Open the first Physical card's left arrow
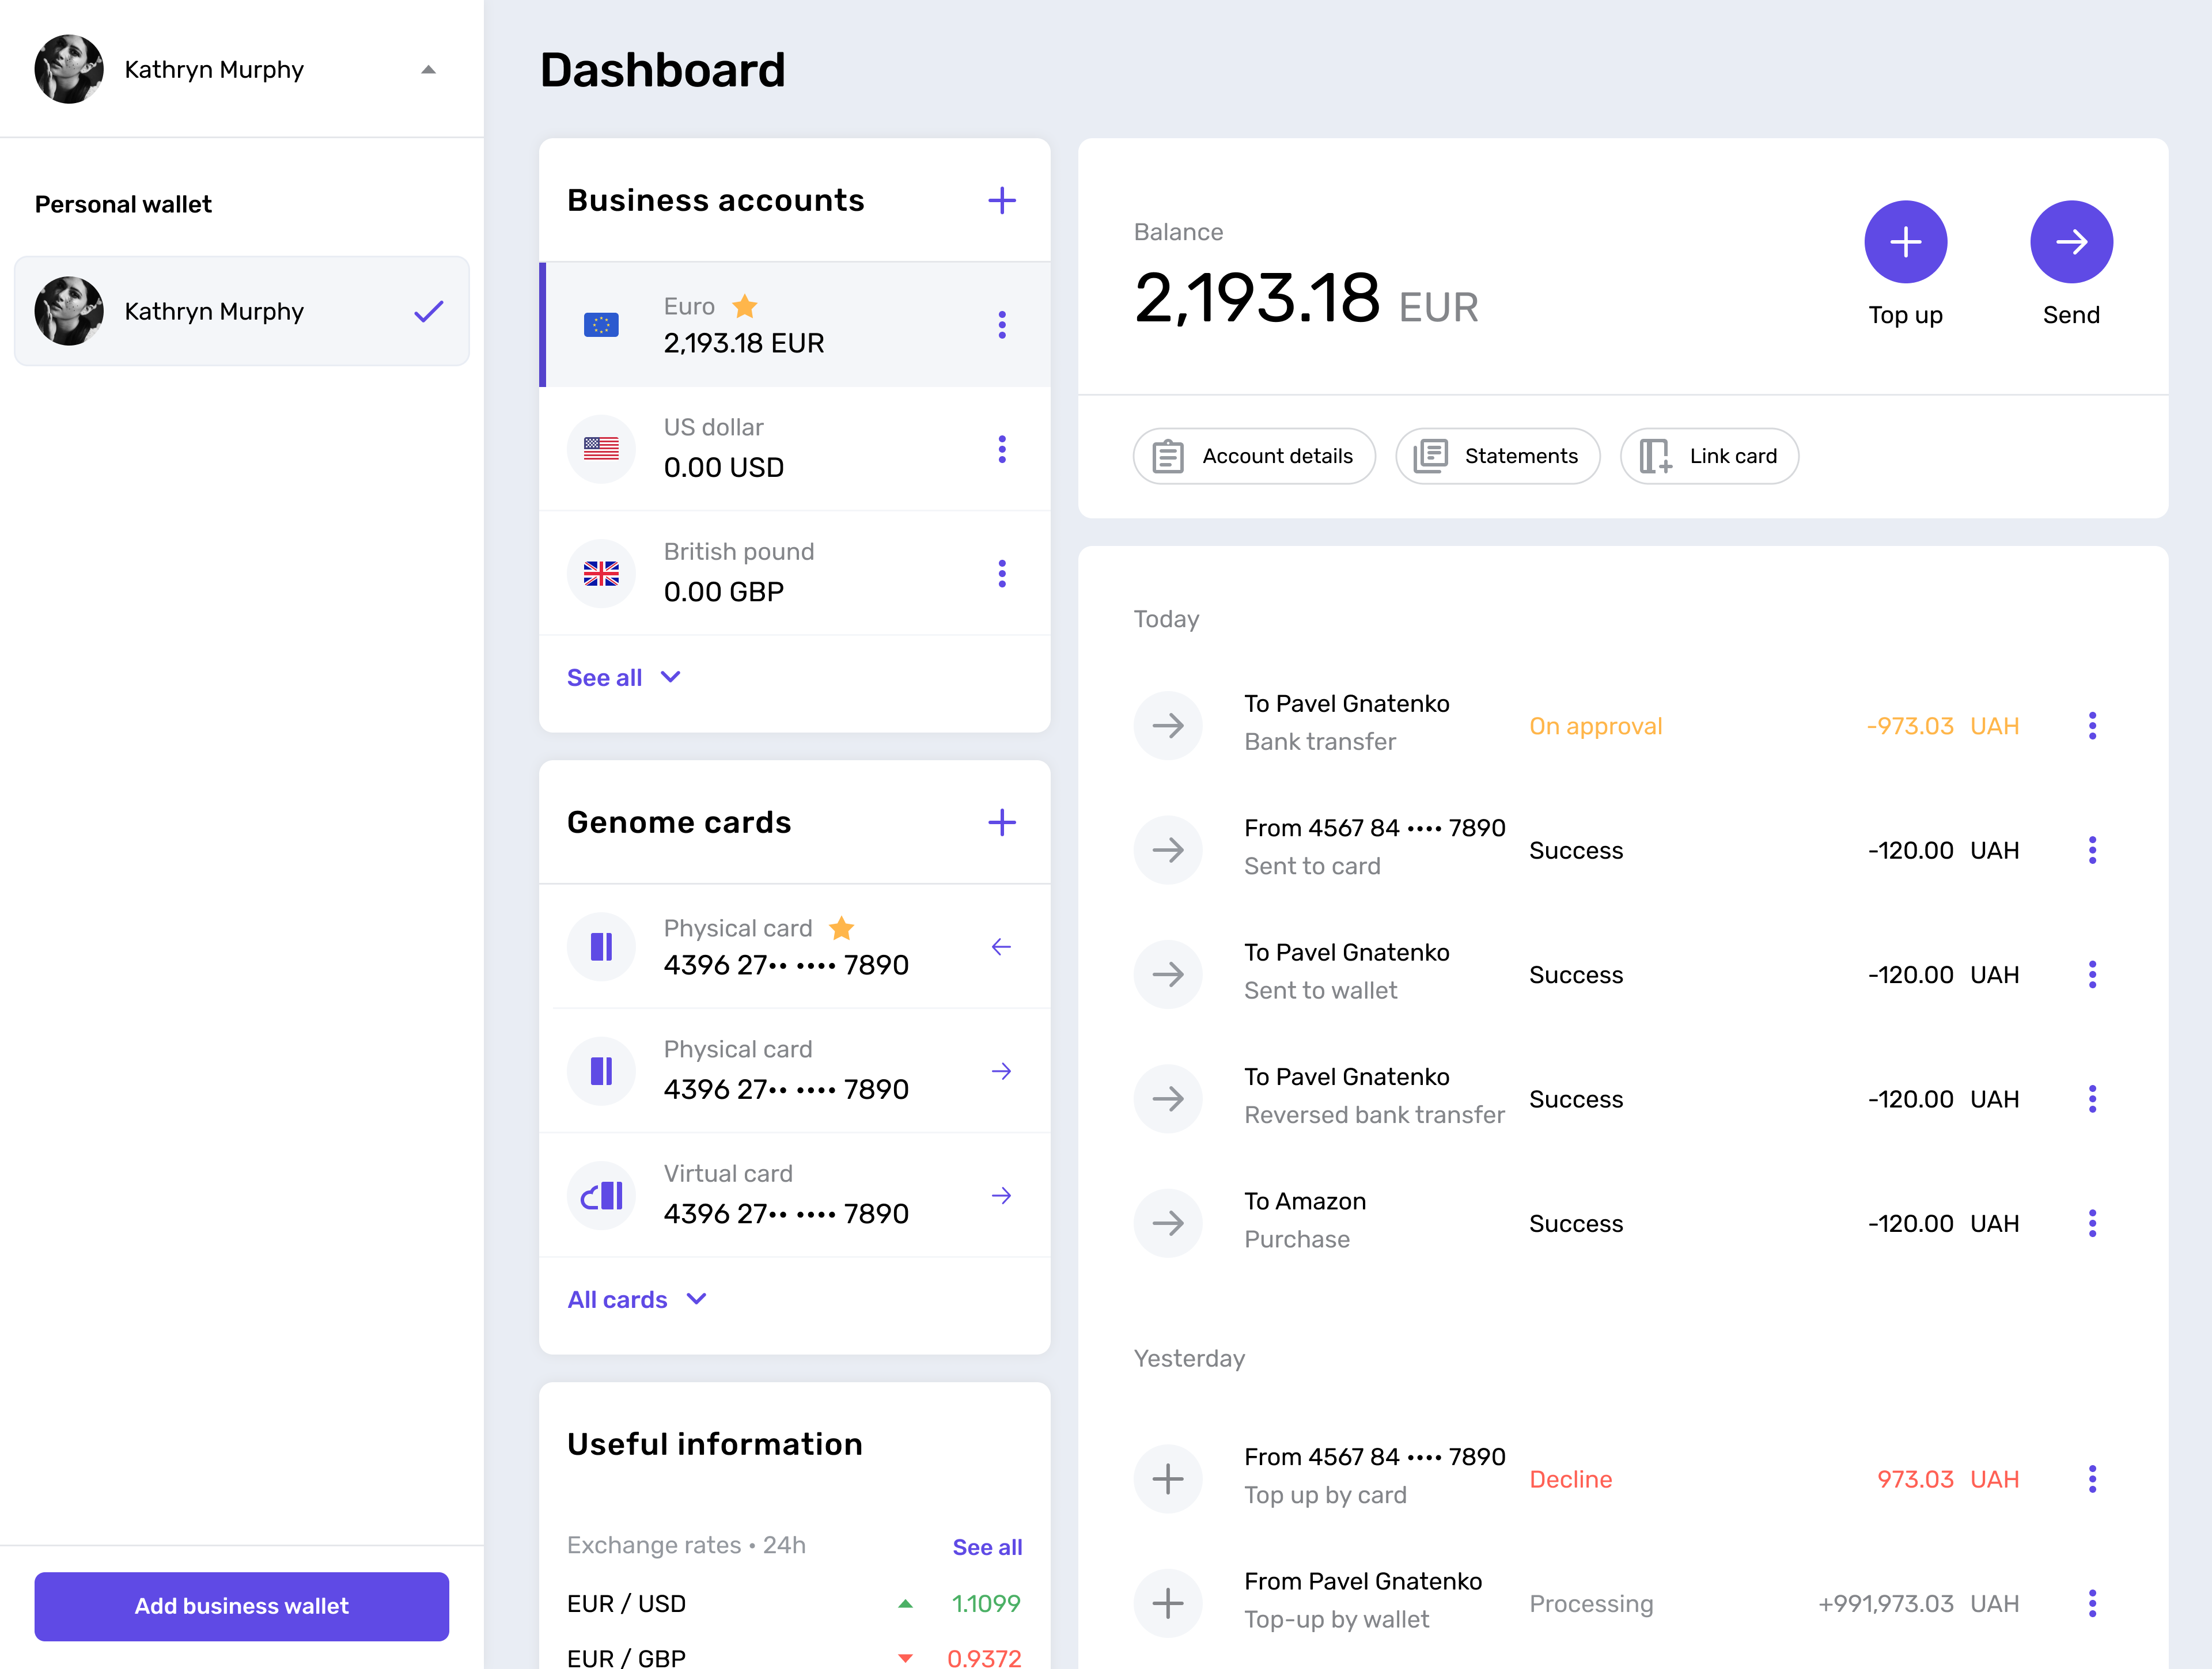Image resolution: width=2212 pixels, height=1669 pixels. (1001, 946)
